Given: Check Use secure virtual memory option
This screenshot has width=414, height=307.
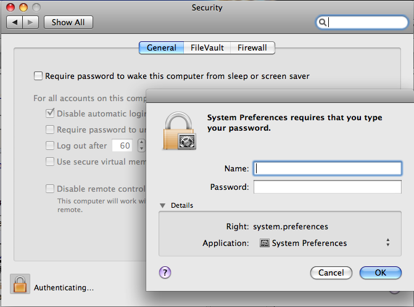Looking at the screenshot, I should click(51, 162).
